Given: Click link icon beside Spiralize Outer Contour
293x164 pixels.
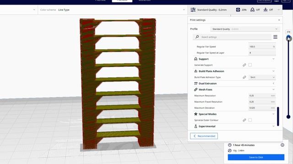Looking at the screenshot, I should (x=244, y=120).
